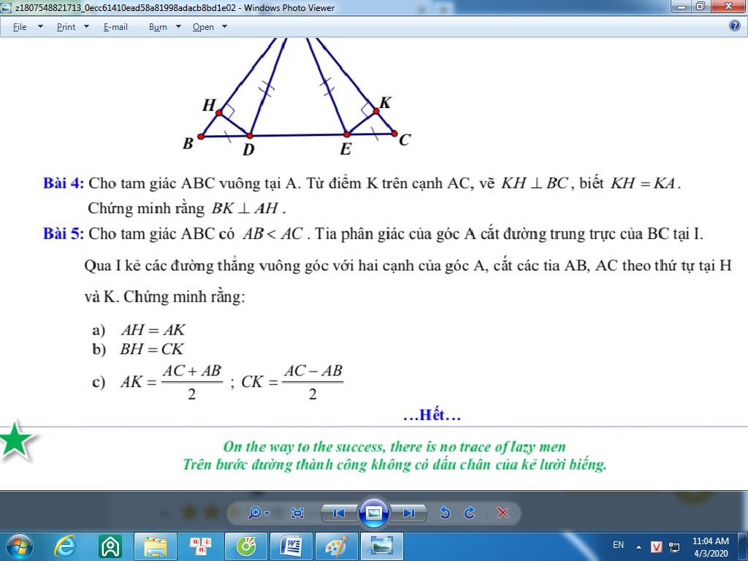Open File Explorer from the taskbar

point(156,546)
